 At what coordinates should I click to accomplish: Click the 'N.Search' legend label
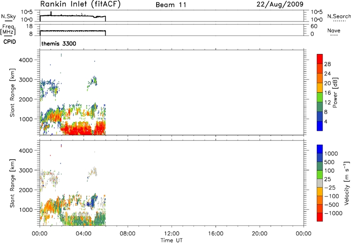tap(339, 16)
